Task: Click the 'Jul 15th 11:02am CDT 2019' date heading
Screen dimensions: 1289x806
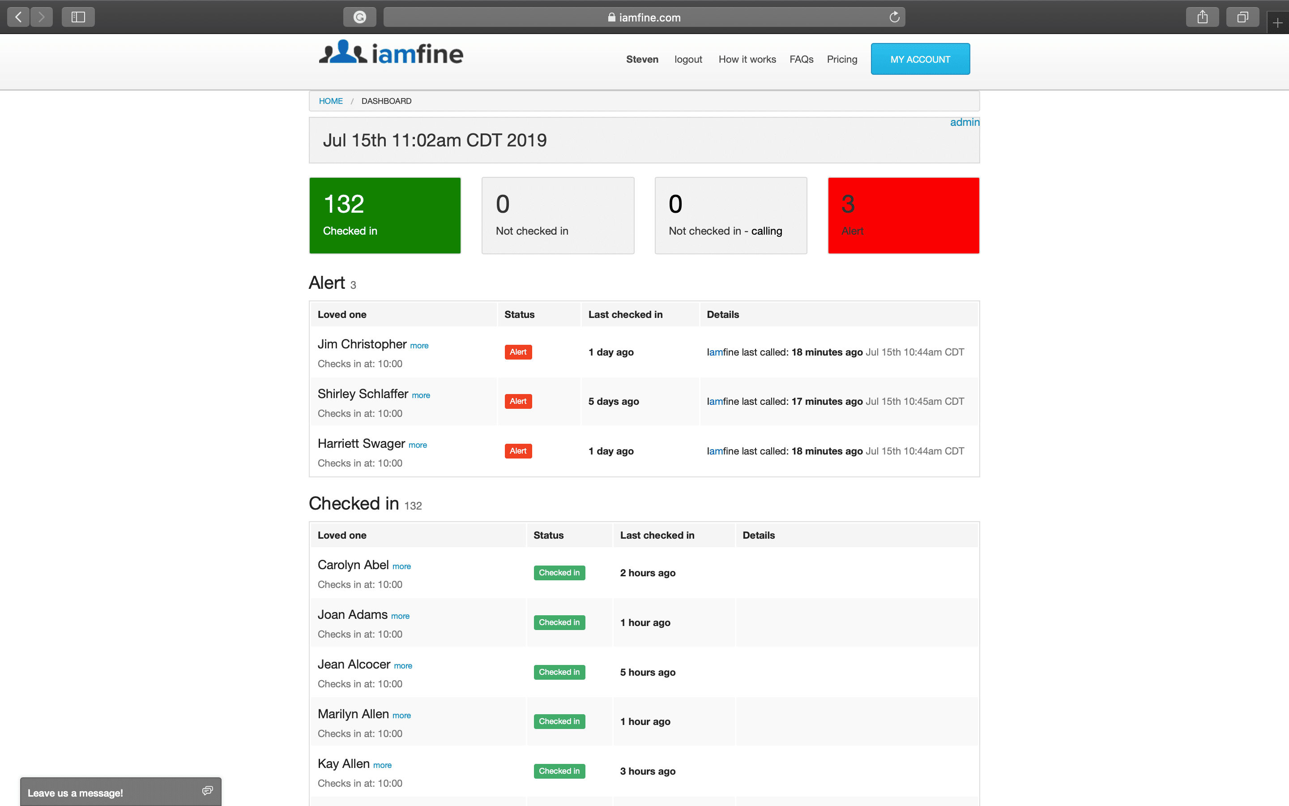Action: coord(435,140)
